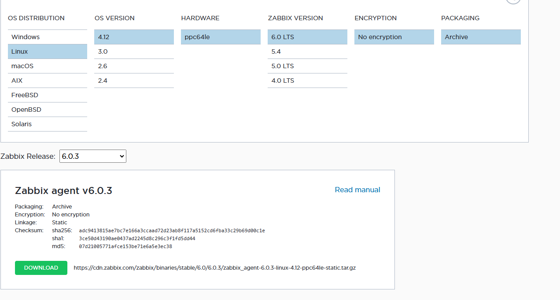Select Windows OS distribution

click(x=48, y=37)
